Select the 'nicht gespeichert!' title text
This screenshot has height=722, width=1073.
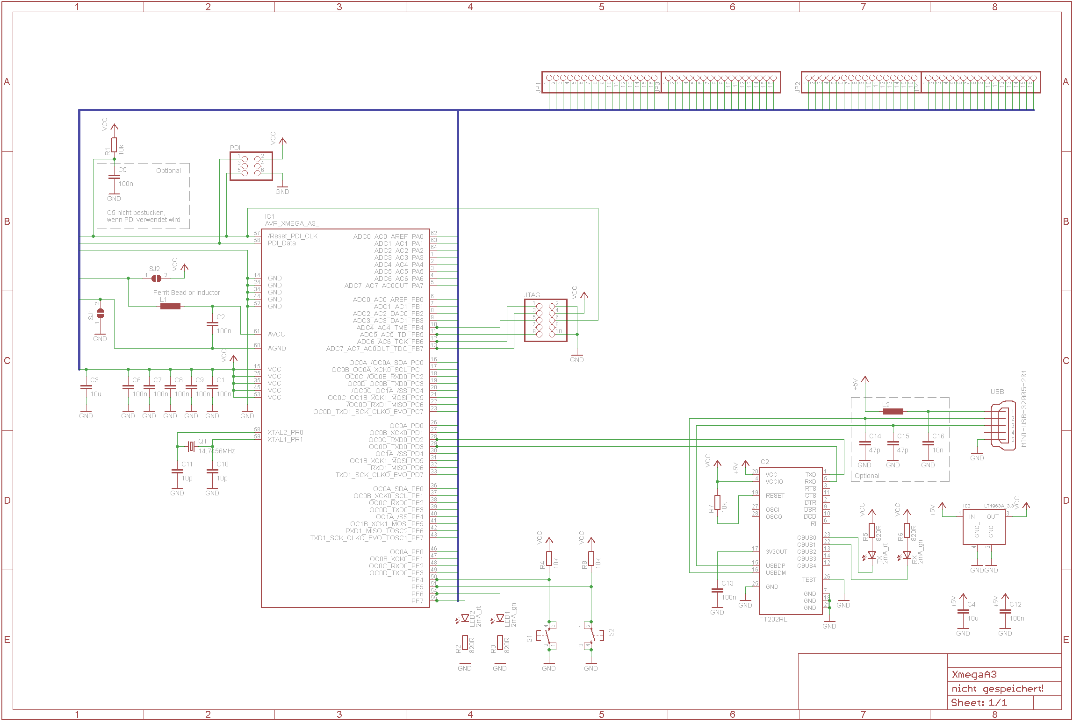(997, 688)
